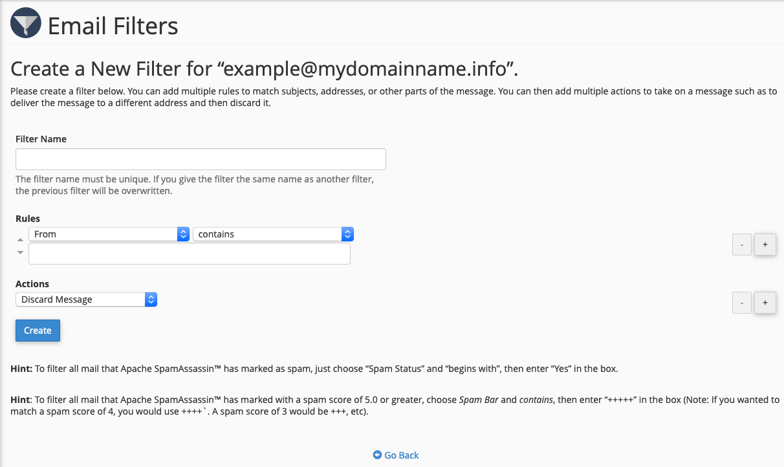The image size is (784, 467).
Task: Click the Email Filters page heading
Action: point(113,26)
